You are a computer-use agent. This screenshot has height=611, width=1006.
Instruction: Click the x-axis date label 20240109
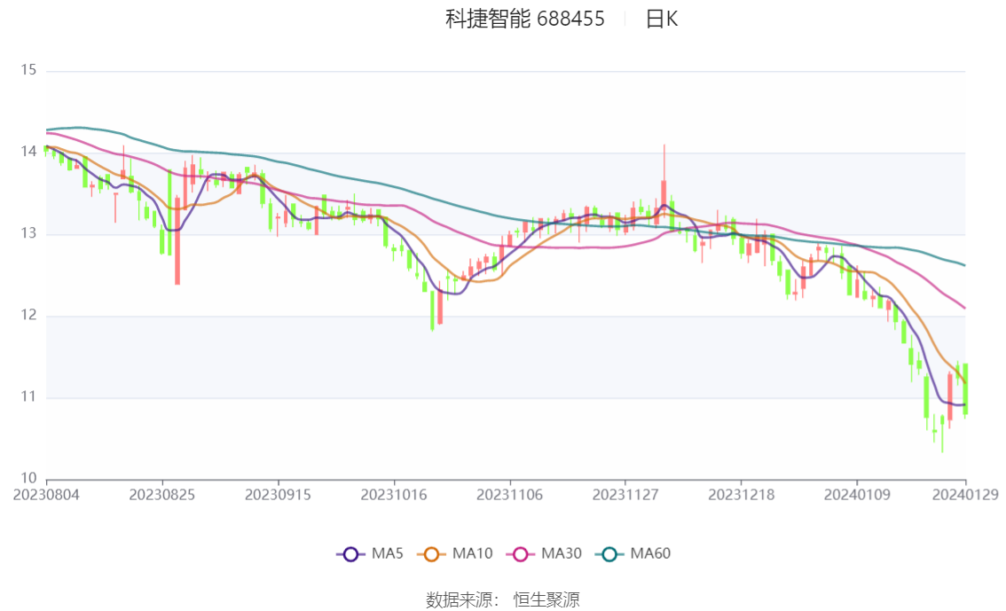click(x=857, y=495)
